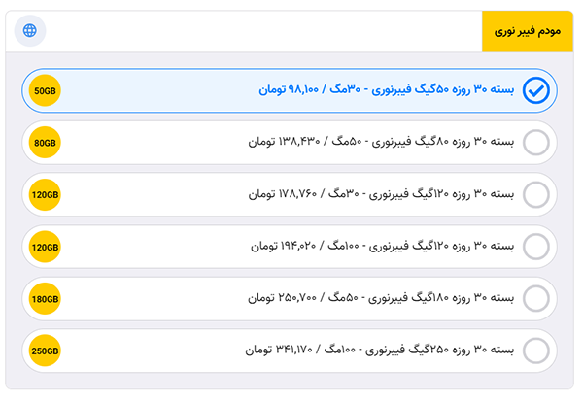Click the checked radio of the 50GB package
The width and height of the screenshot is (583, 401).
click(535, 90)
